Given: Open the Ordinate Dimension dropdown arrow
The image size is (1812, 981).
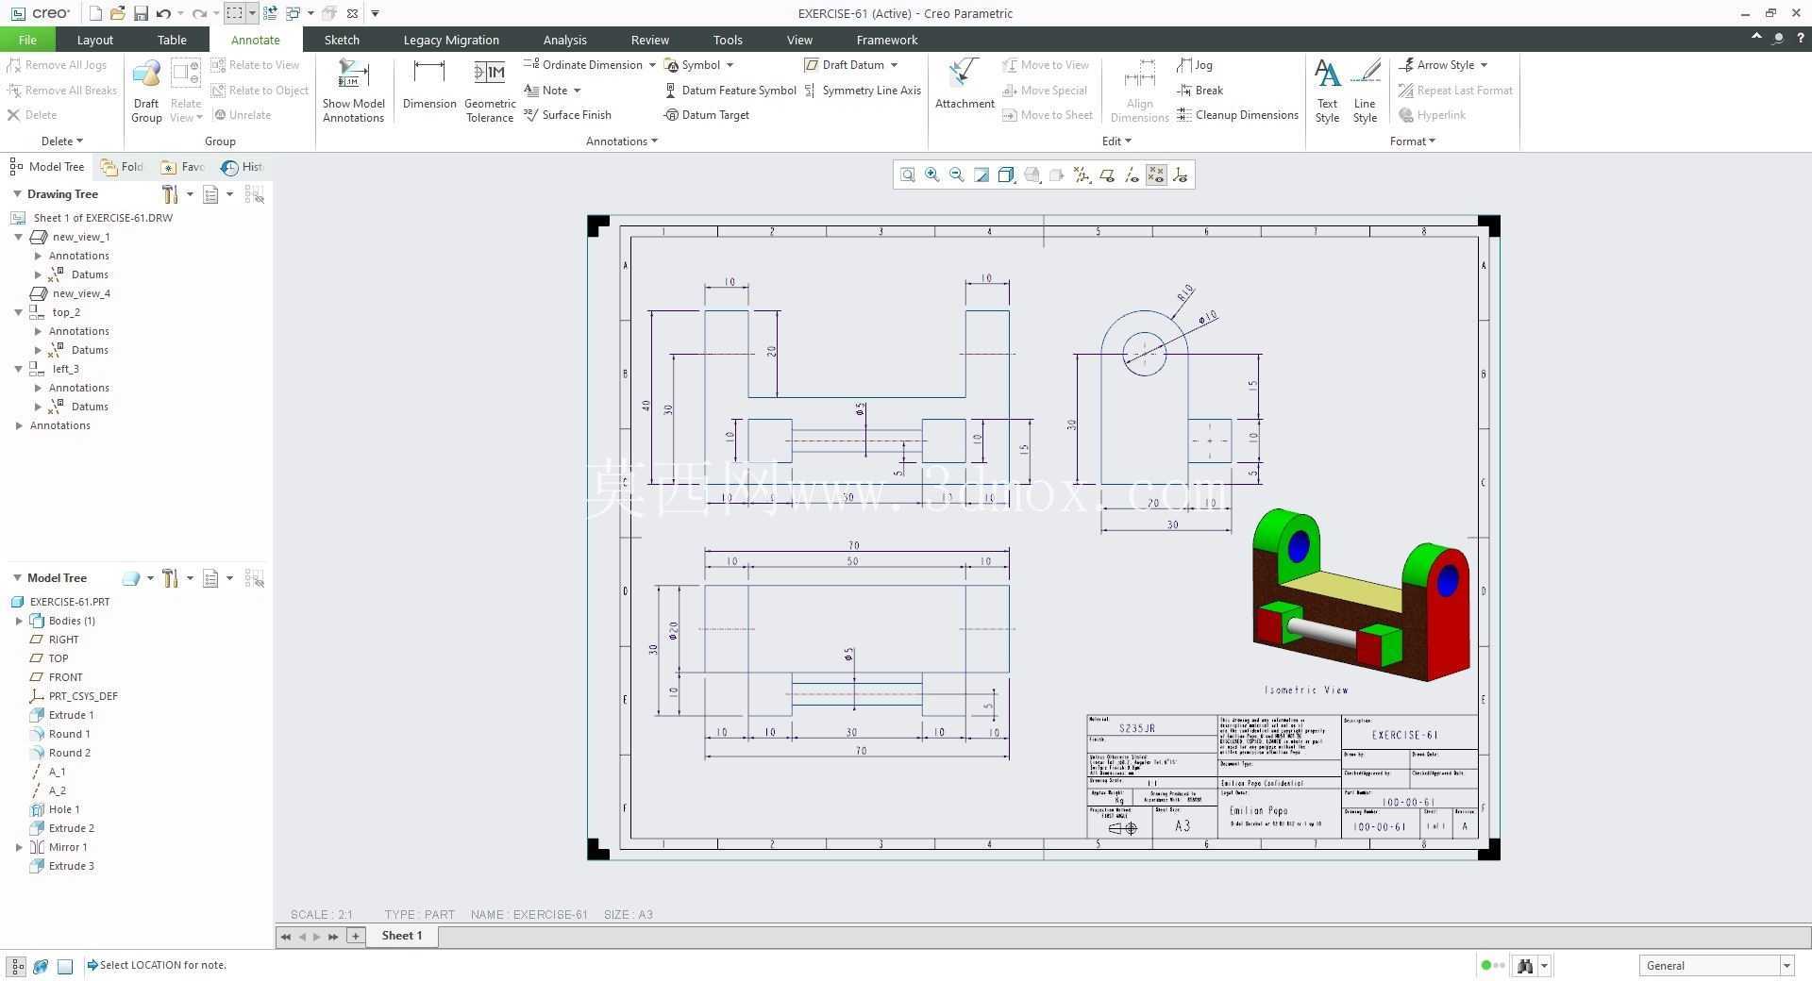Looking at the screenshot, I should click(x=651, y=65).
